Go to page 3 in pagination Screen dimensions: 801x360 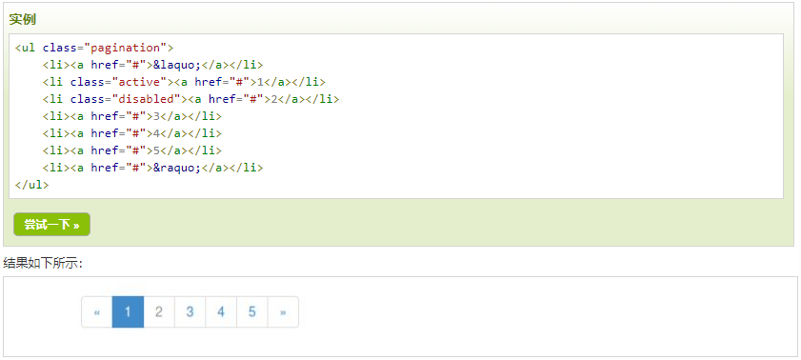click(190, 312)
